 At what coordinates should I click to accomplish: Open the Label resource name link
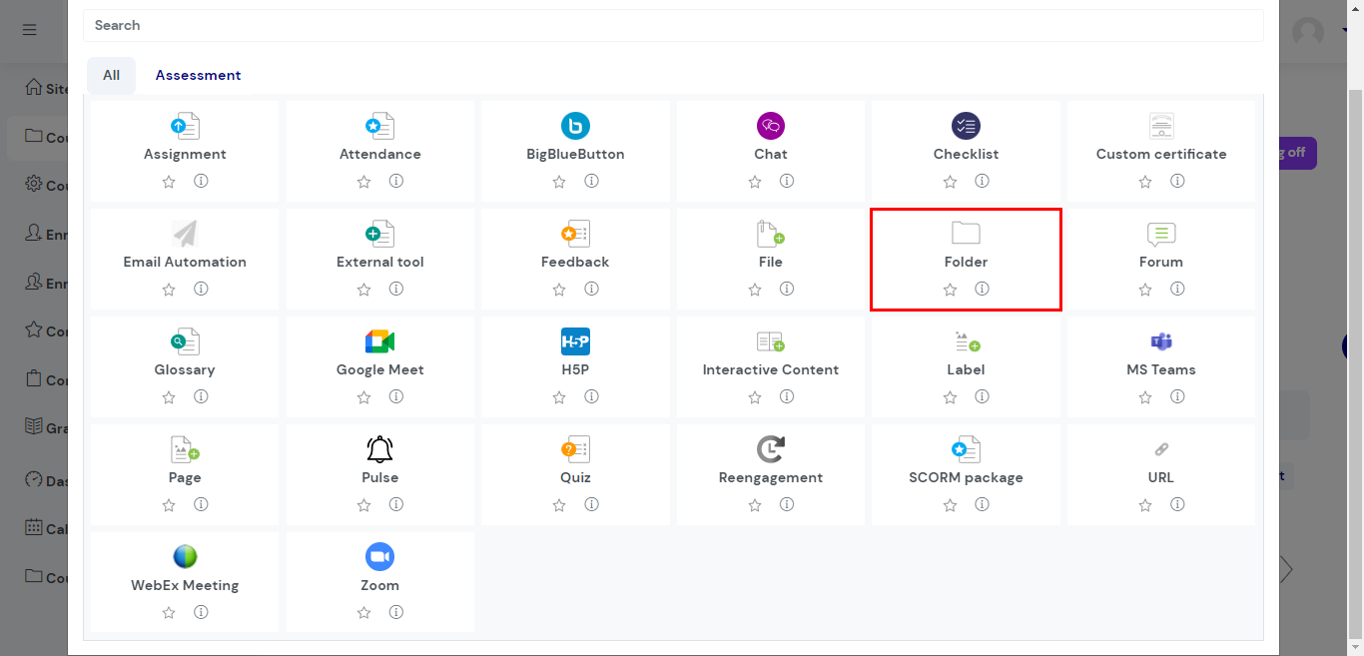click(966, 369)
